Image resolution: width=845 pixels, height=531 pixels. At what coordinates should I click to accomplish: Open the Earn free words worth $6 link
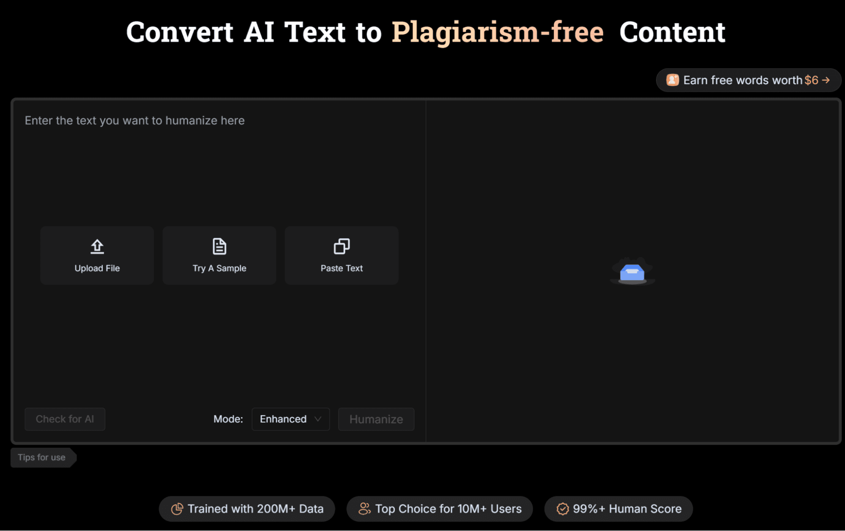click(x=743, y=80)
